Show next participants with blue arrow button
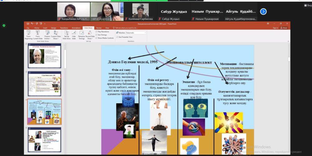 tap(263, 12)
